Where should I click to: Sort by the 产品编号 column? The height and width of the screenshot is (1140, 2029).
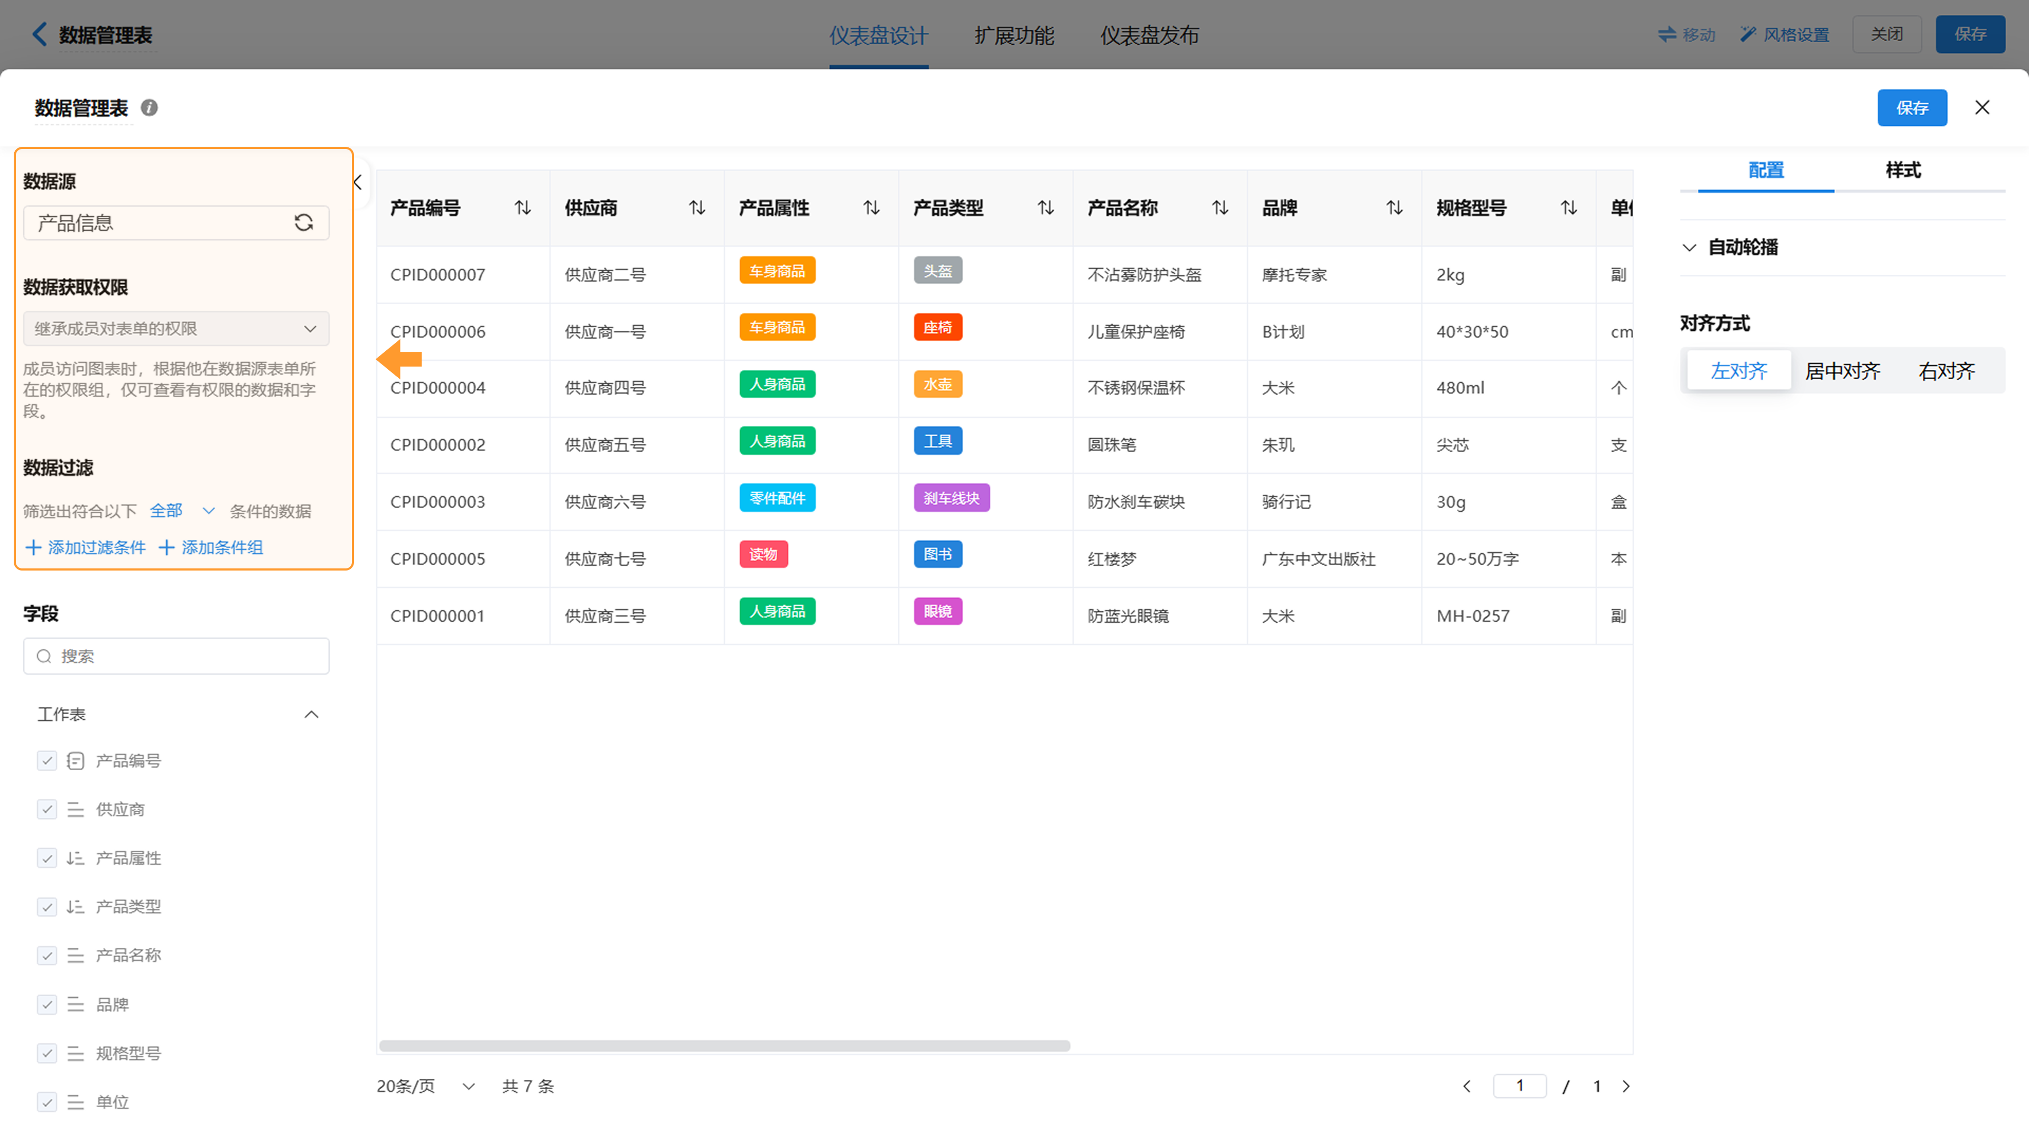[523, 208]
